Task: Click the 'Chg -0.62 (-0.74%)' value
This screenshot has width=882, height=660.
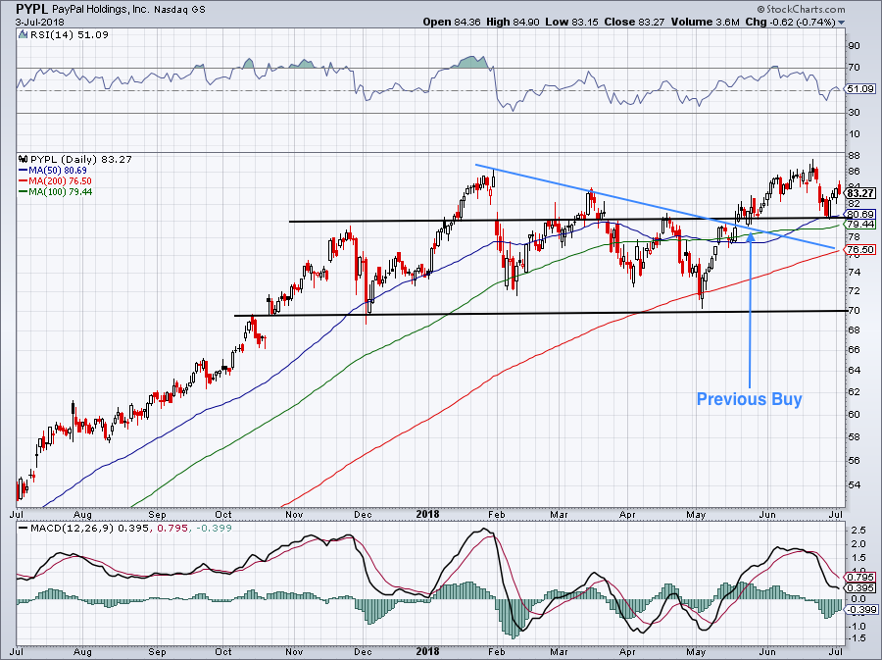Action: point(790,22)
